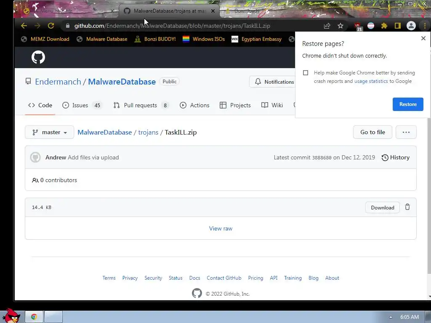The width and height of the screenshot is (431, 323).
Task: Select the Downloads browser tab
Action: [x=246, y=11]
